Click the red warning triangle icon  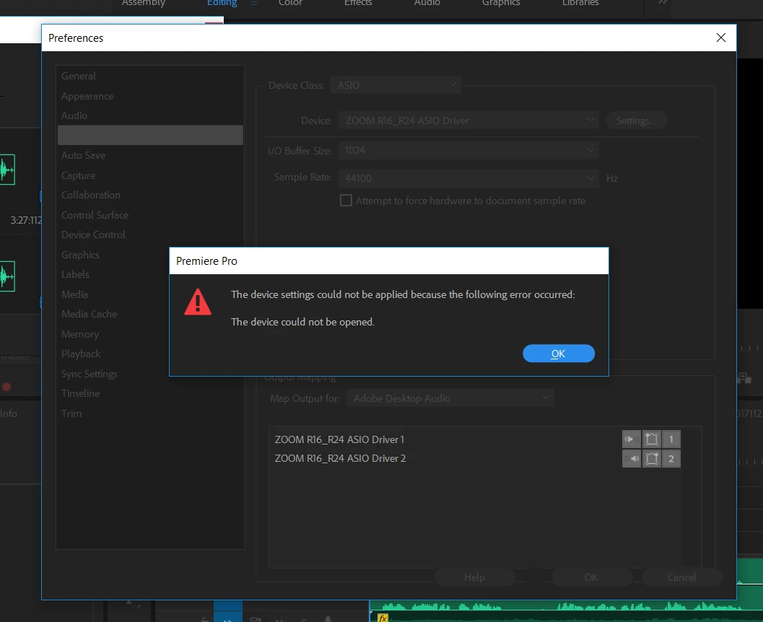click(x=198, y=302)
